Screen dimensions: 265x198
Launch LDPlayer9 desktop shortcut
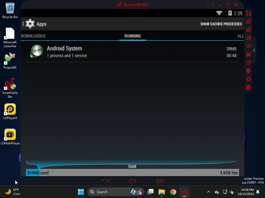[x=10, y=111]
